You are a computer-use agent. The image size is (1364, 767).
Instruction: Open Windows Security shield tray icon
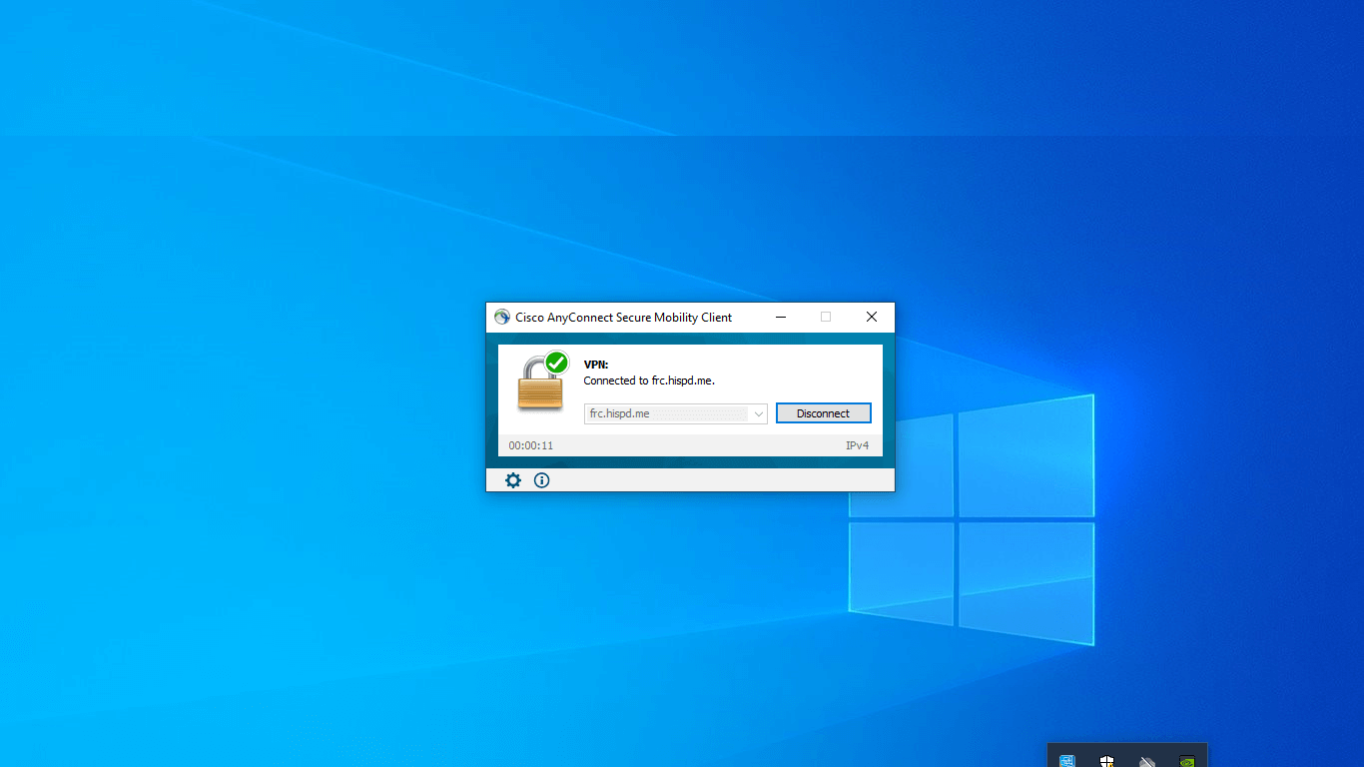pos(1106,761)
